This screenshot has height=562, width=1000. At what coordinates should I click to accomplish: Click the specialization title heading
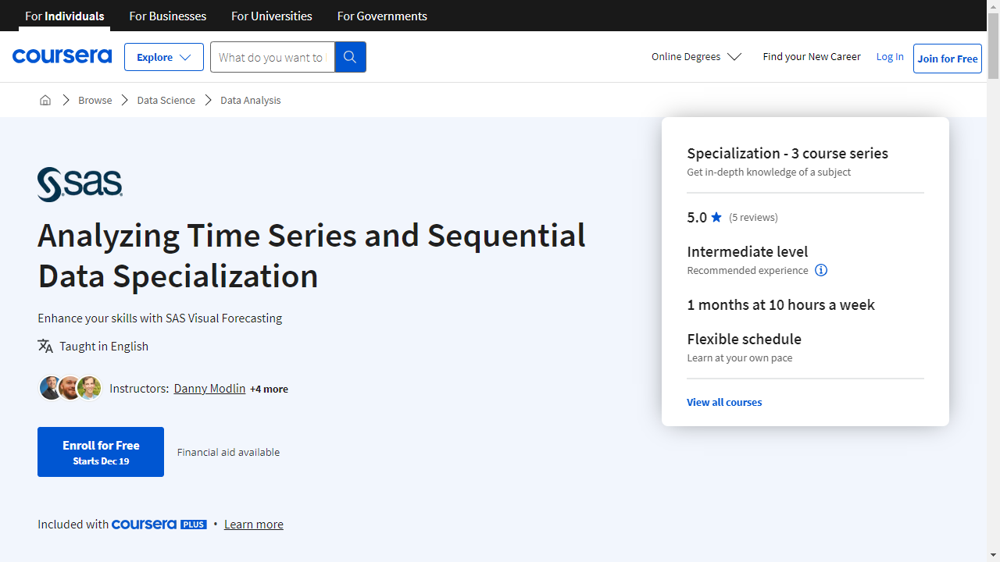click(312, 256)
